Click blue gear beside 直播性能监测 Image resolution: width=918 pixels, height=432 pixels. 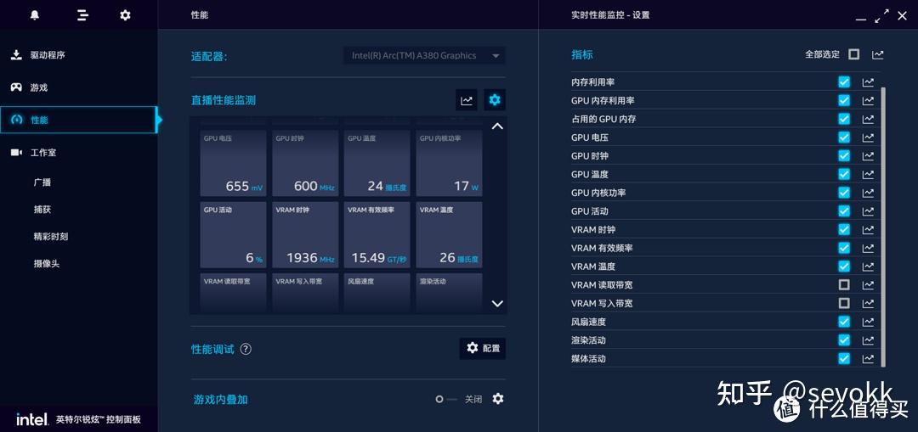point(495,100)
